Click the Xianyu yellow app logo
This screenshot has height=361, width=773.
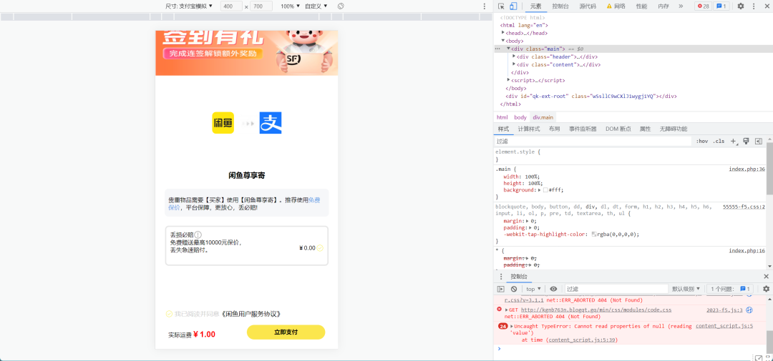(x=223, y=123)
